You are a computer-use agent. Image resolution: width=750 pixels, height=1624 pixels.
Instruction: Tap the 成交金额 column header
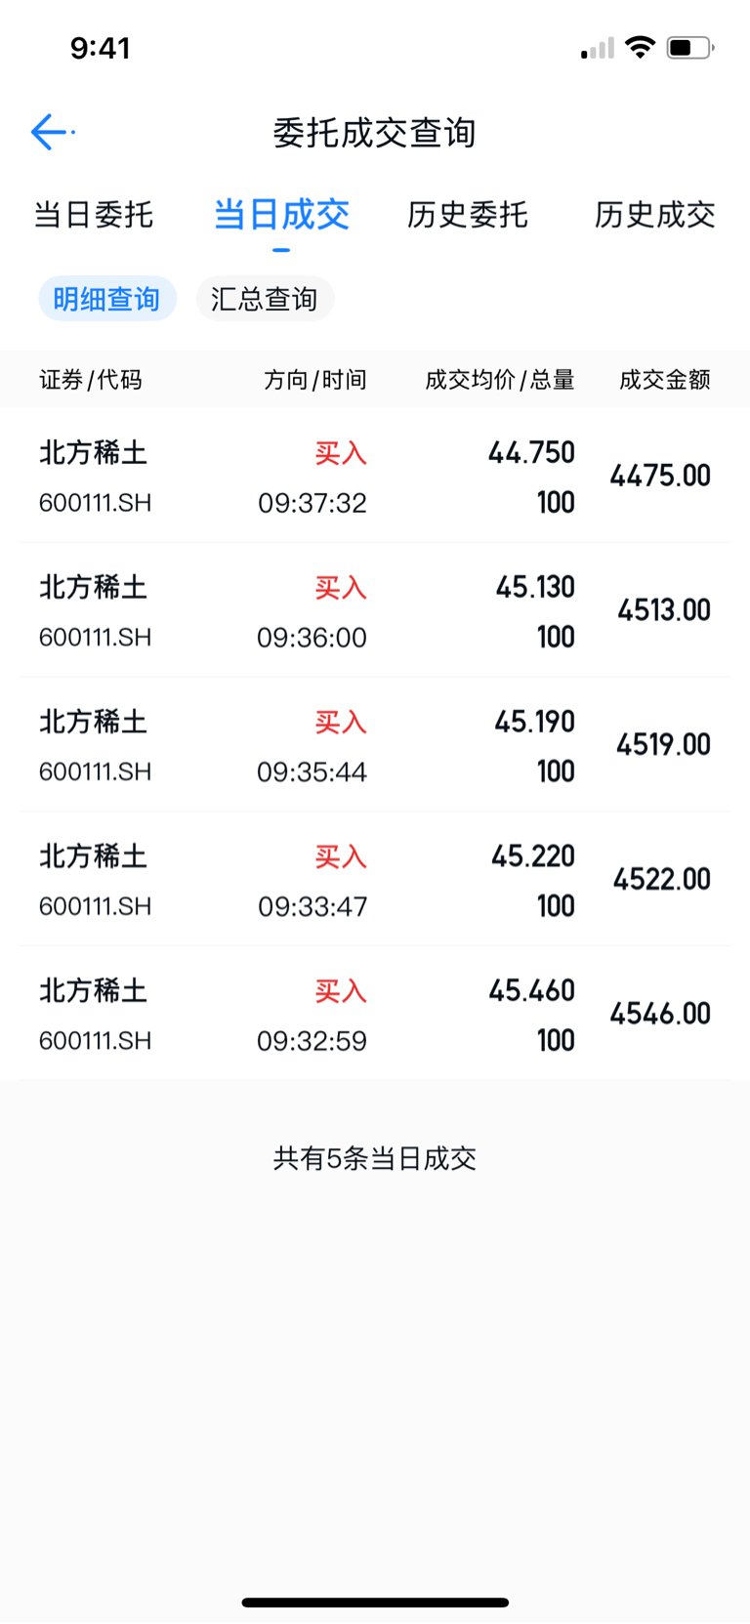point(665,380)
